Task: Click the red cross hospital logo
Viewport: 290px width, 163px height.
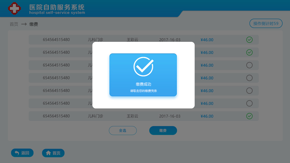Action: click(x=14, y=8)
